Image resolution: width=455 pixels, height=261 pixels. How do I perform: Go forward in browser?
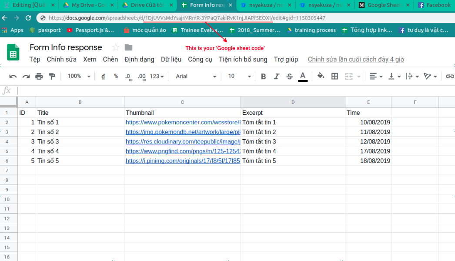[x=16, y=18]
